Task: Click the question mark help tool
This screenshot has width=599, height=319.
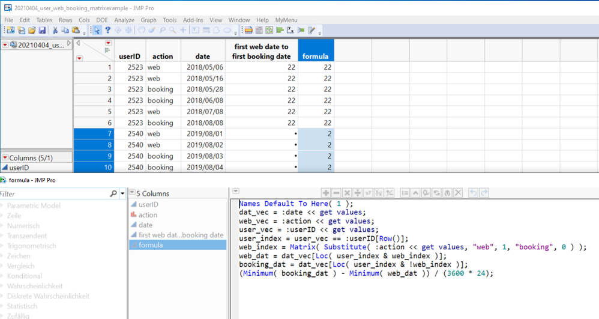Action: (x=107, y=31)
